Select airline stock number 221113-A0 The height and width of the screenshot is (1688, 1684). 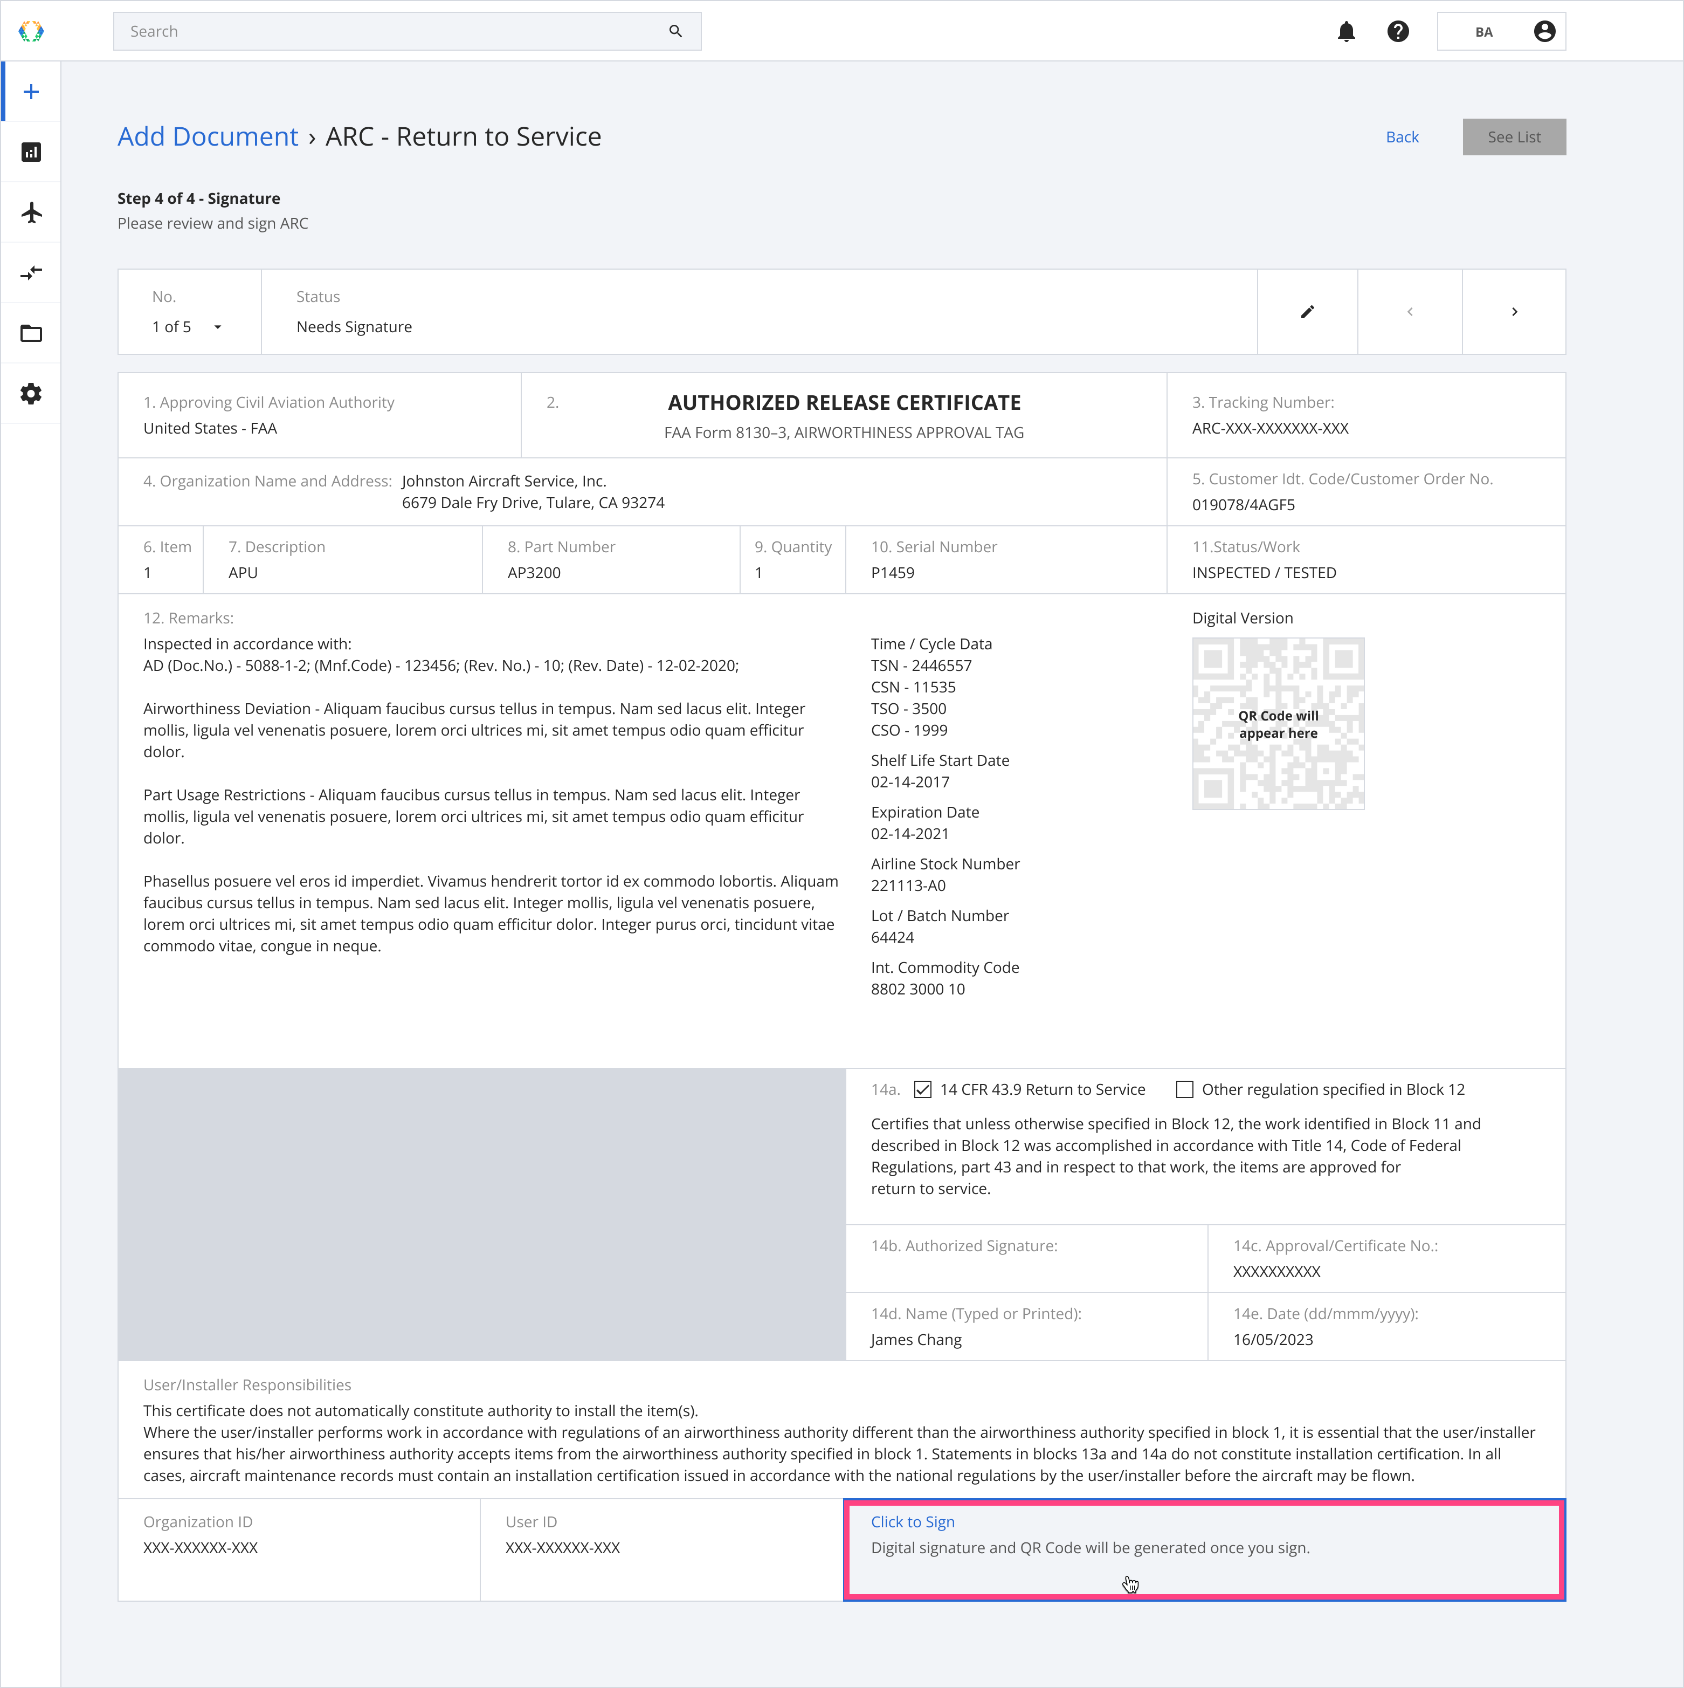tap(908, 886)
